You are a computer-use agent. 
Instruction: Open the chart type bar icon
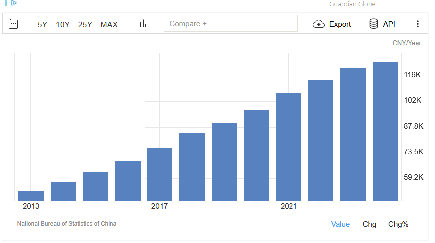coord(143,24)
